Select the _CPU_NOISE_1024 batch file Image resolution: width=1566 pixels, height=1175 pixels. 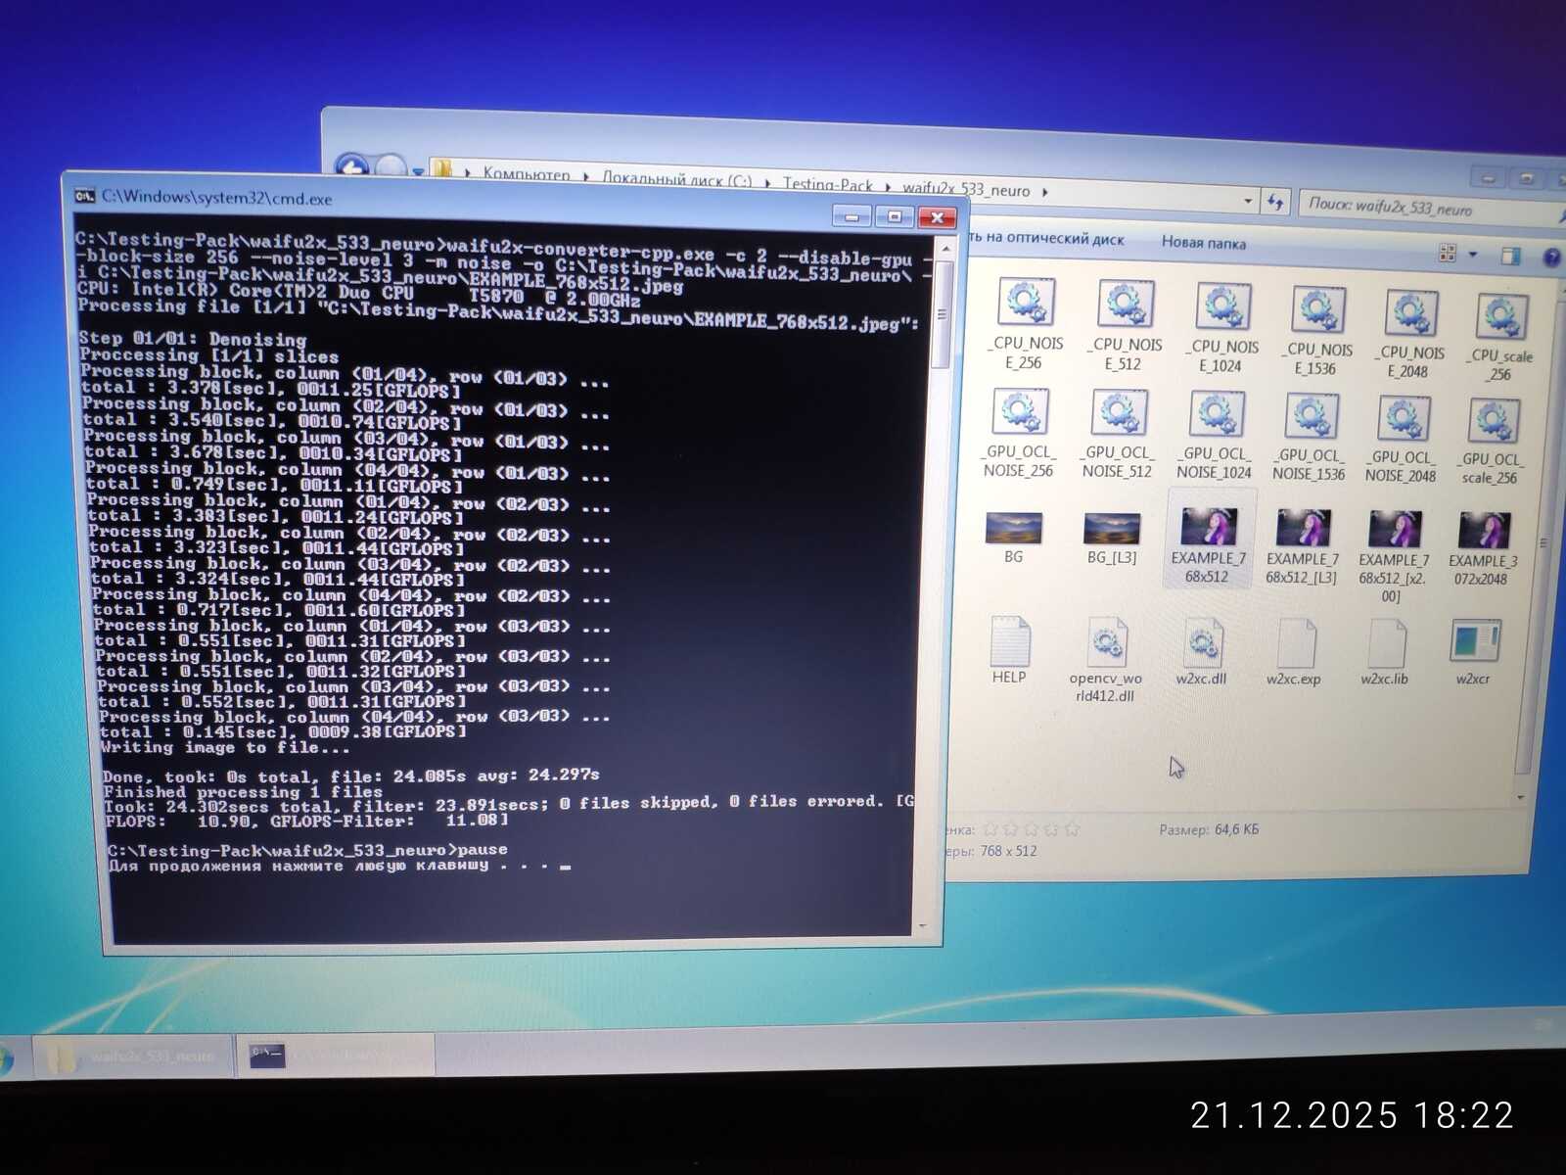pos(1221,328)
